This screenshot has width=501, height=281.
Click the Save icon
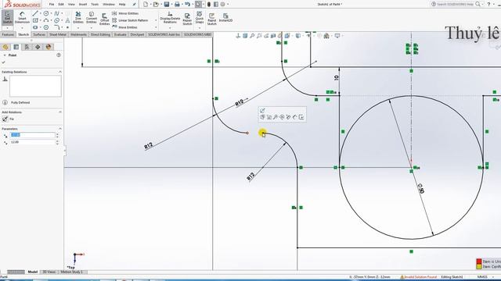pyautogui.click(x=167, y=4)
